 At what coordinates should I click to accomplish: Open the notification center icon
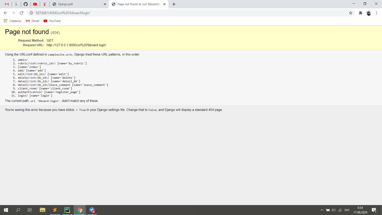coord(374,210)
